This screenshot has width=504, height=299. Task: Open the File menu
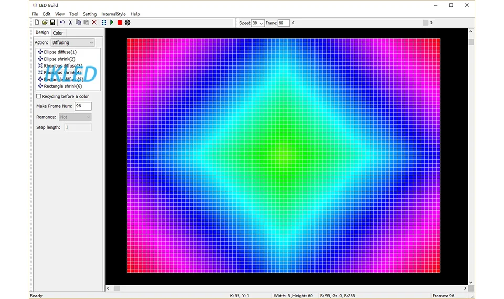pyautogui.click(x=35, y=14)
